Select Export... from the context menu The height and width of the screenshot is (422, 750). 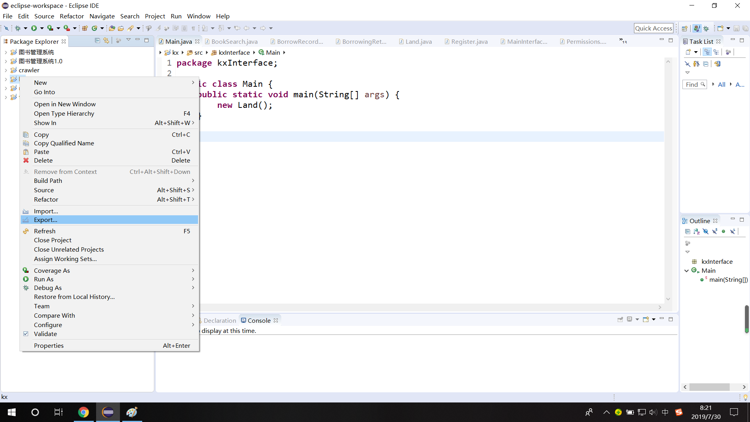(x=45, y=220)
